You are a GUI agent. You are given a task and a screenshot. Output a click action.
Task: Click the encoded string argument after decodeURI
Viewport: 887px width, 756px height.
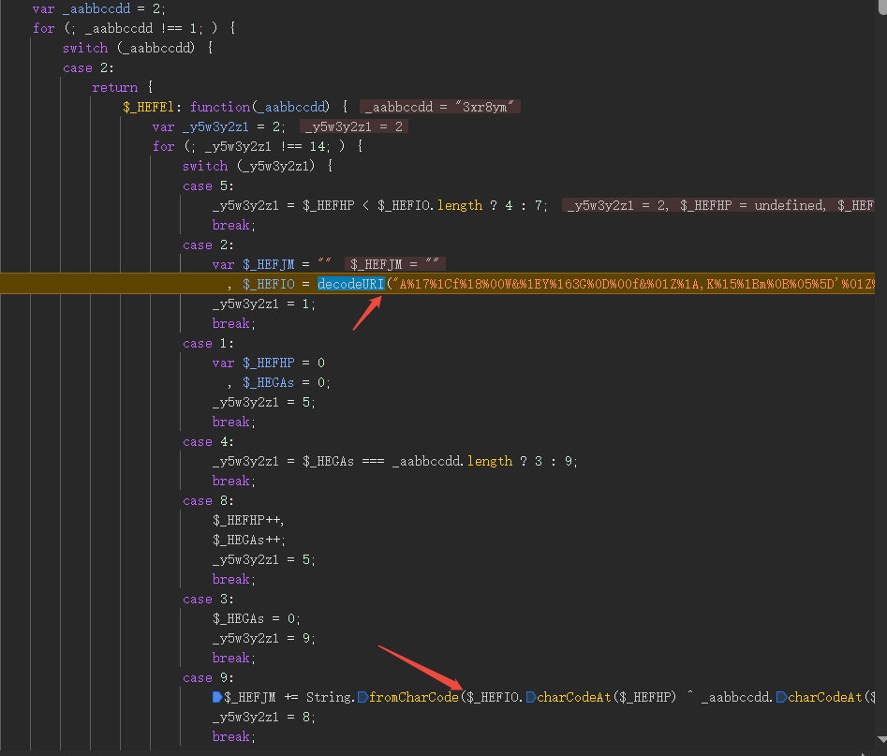click(633, 284)
